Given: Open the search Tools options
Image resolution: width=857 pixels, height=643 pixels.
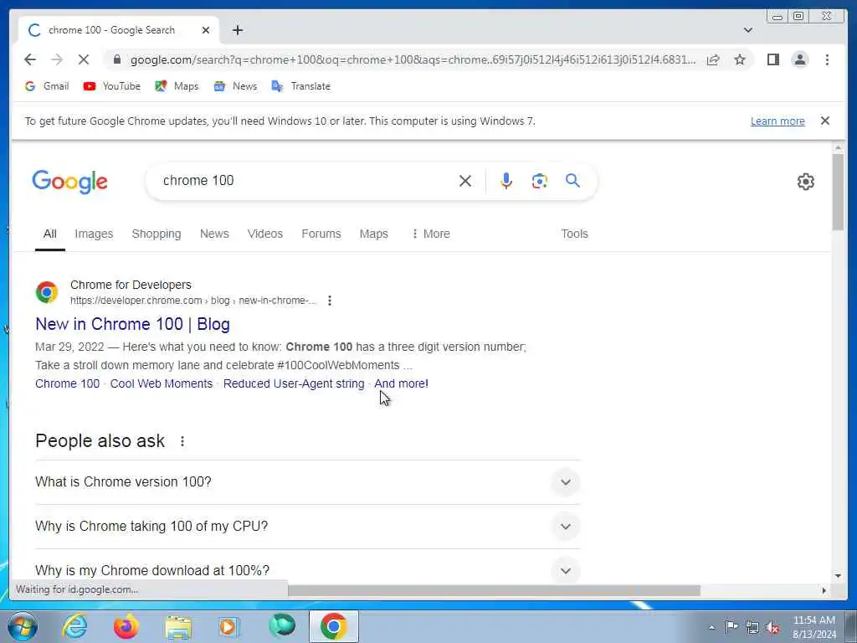Looking at the screenshot, I should (x=574, y=234).
